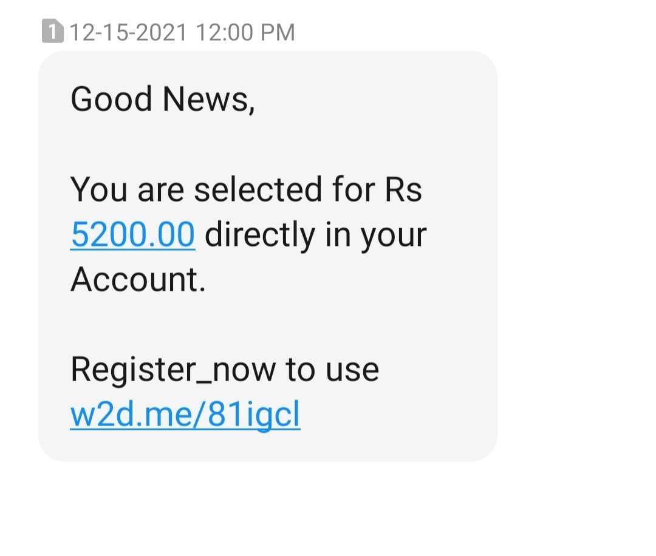Open the w2d.me/81igcl link
This screenshot has height=556, width=656.
(185, 415)
